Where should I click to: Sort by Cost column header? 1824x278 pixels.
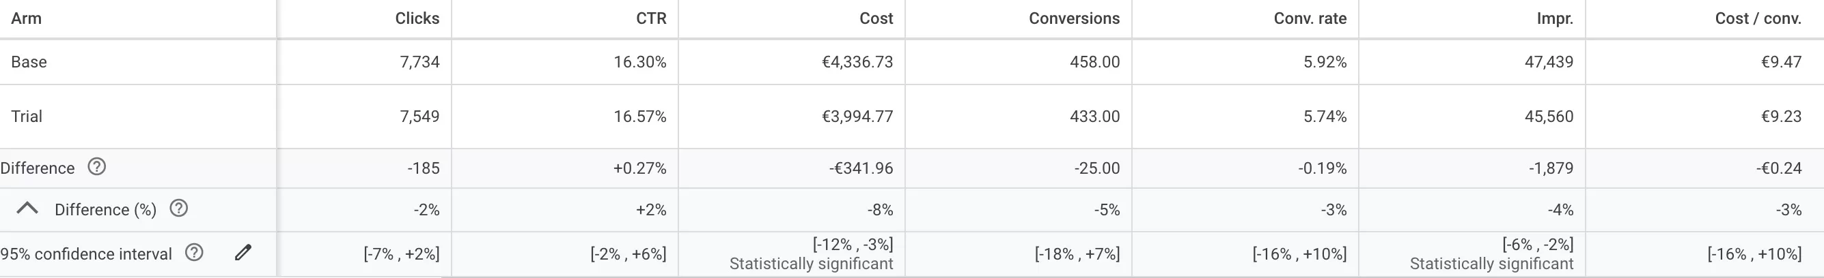coord(876,18)
